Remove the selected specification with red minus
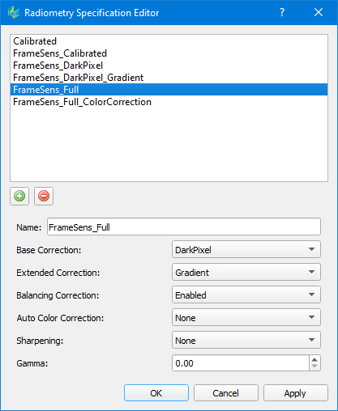 (x=44, y=196)
